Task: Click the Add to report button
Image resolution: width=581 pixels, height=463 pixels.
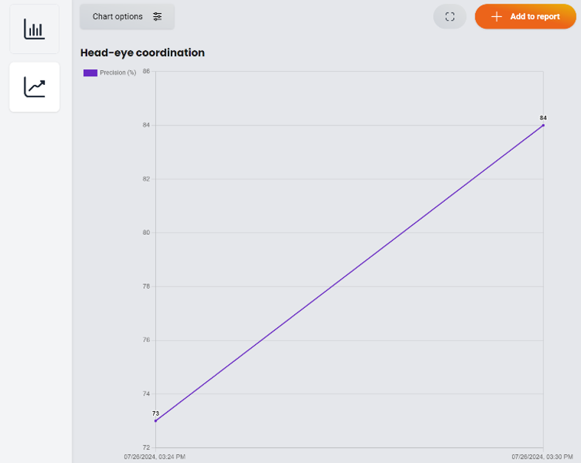Action: tap(525, 16)
